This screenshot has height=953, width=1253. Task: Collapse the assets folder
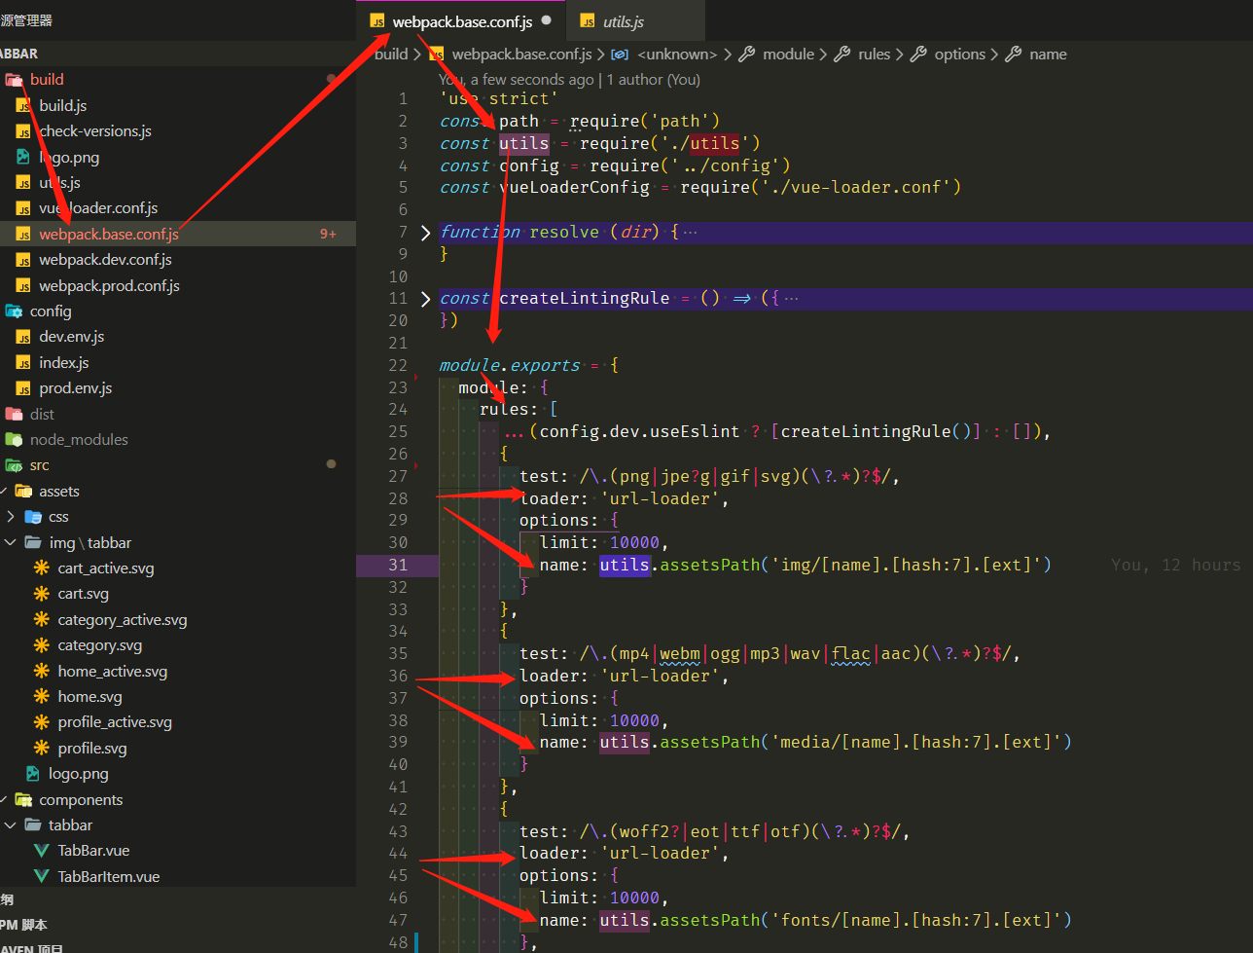(x=5, y=492)
